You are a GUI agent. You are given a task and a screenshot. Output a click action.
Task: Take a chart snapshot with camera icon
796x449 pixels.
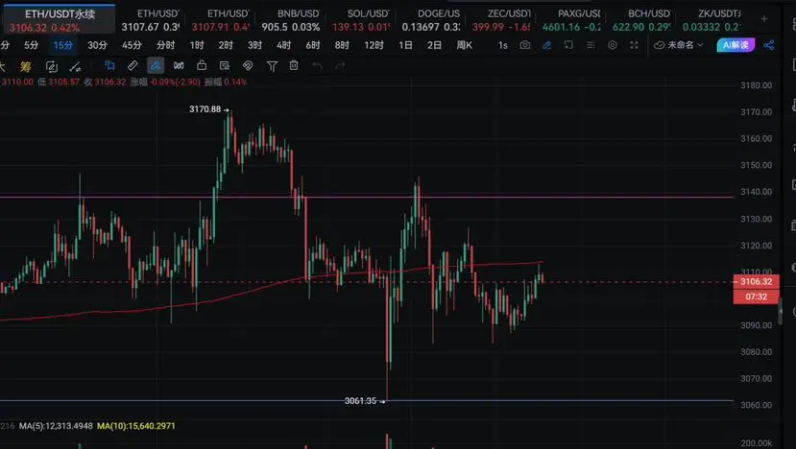525,45
